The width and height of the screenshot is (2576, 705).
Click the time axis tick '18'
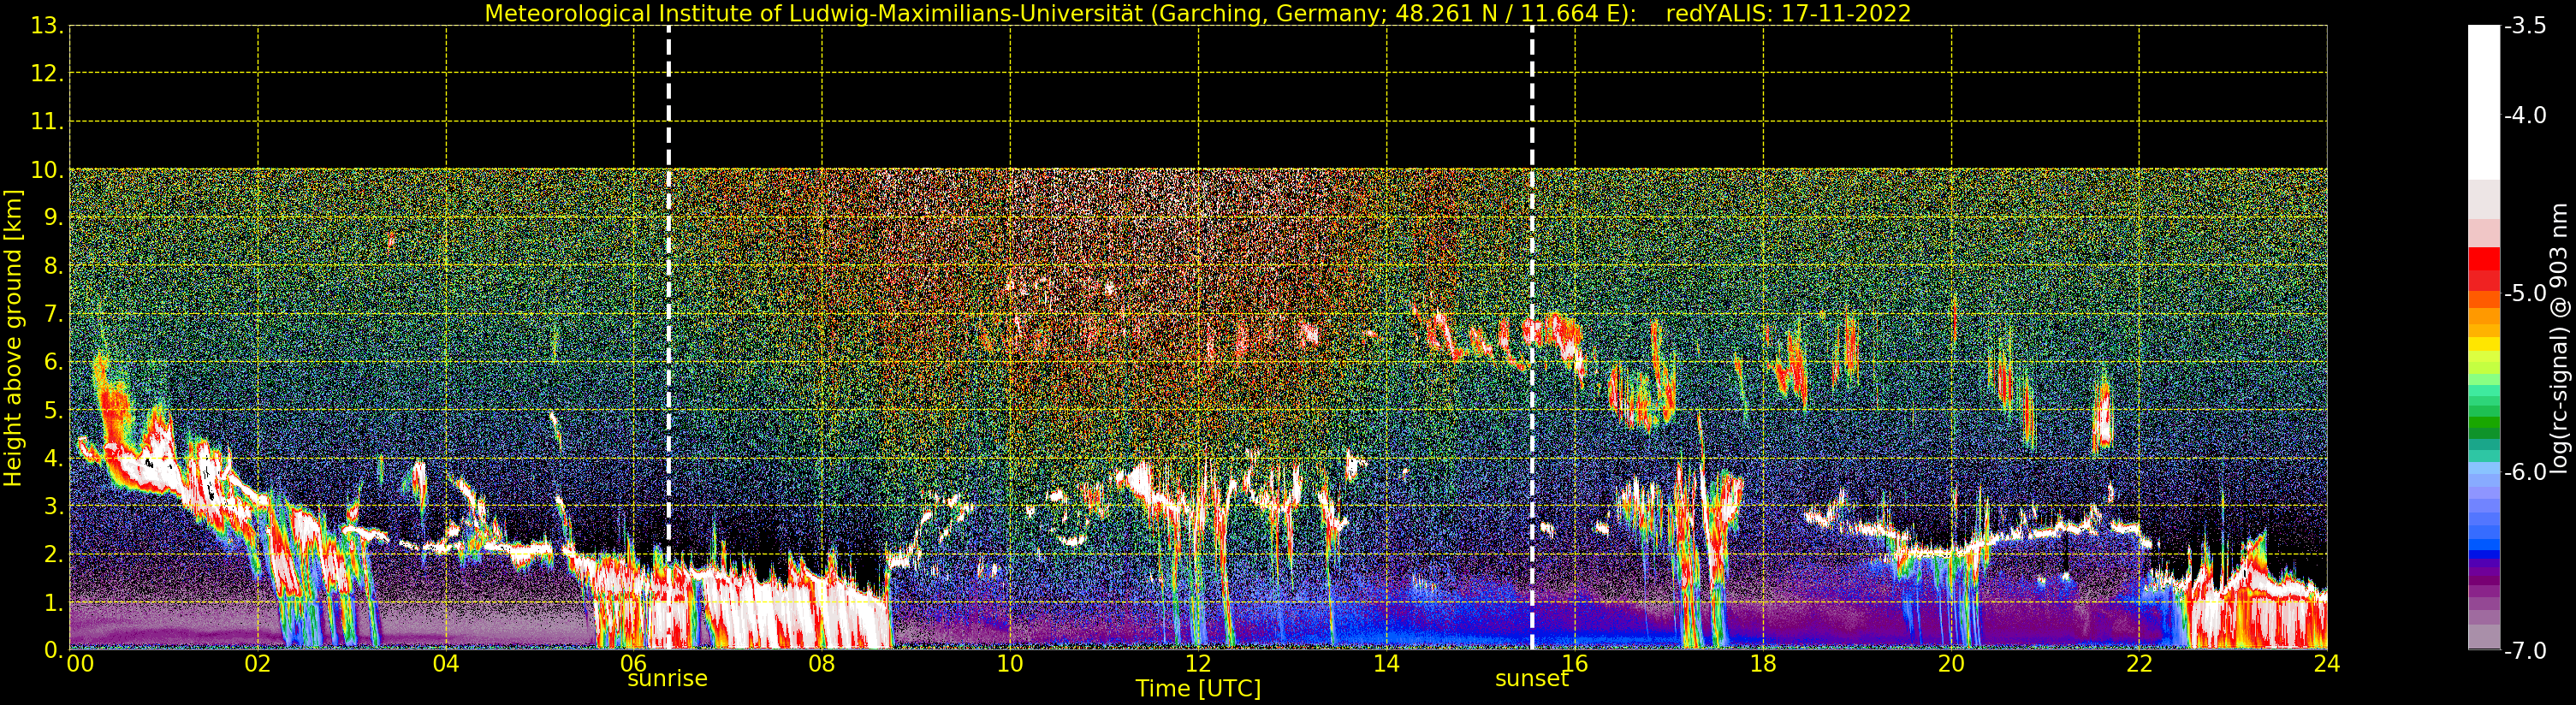[1763, 664]
